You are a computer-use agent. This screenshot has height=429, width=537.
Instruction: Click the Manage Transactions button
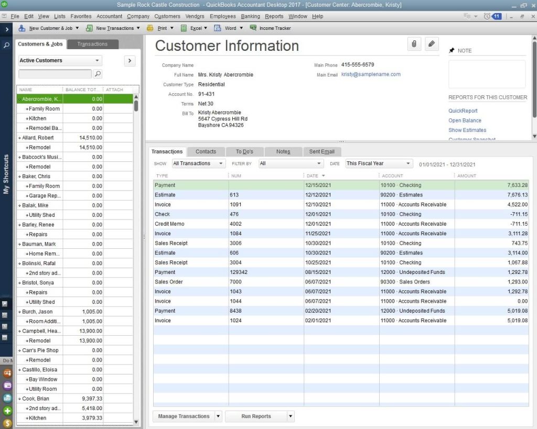click(184, 416)
